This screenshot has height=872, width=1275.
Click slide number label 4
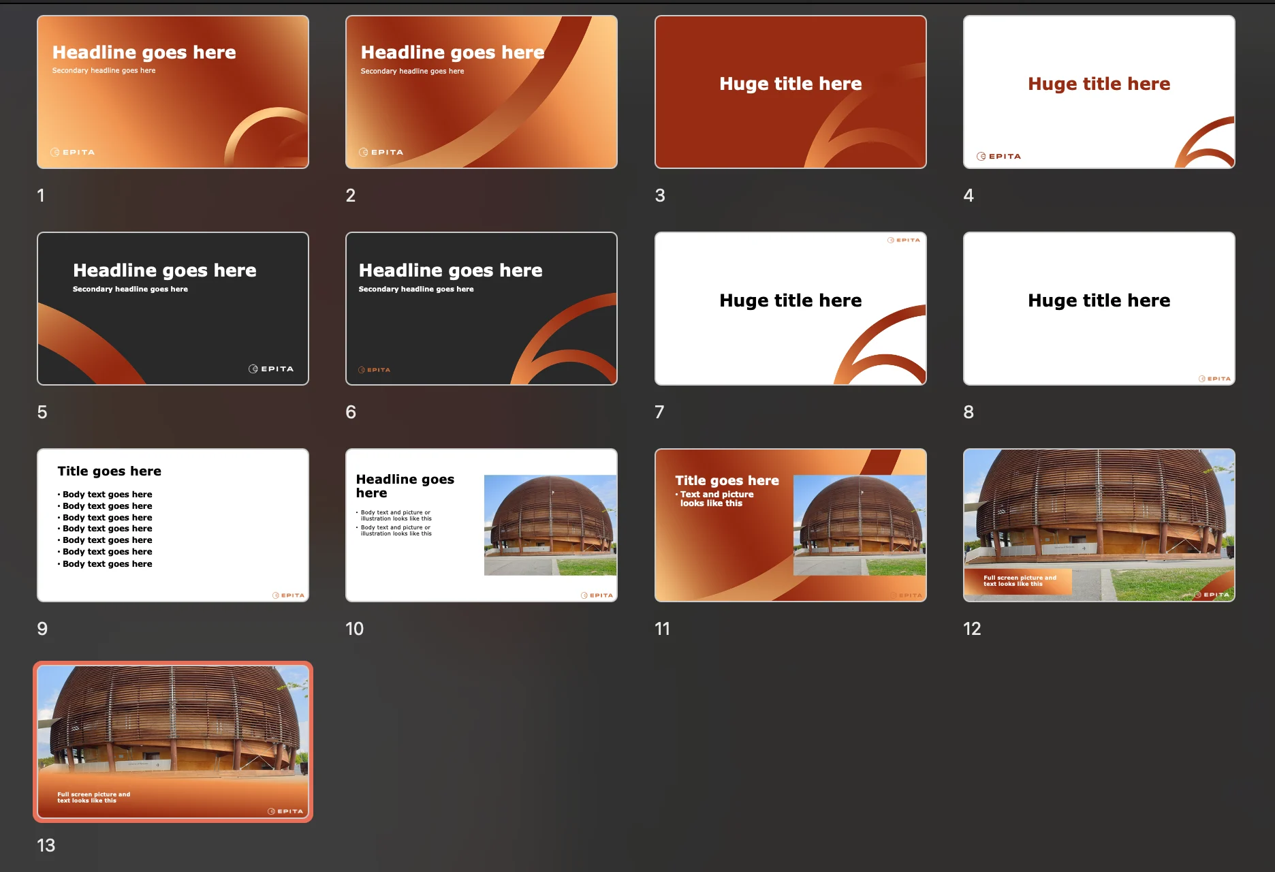coord(969,196)
